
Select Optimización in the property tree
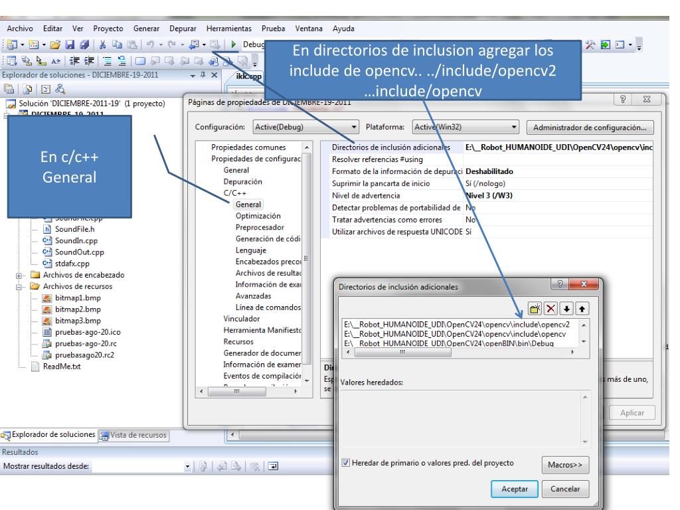tap(258, 216)
